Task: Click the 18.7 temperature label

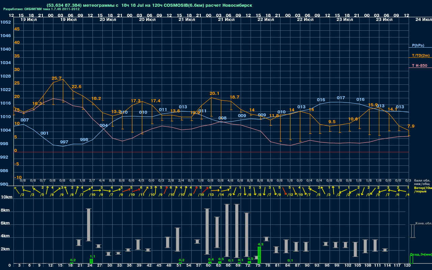Action: coord(234,97)
